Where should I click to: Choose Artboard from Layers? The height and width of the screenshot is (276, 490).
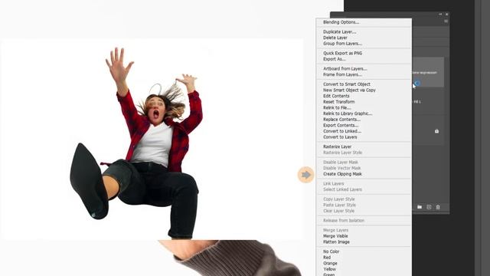tap(345, 69)
